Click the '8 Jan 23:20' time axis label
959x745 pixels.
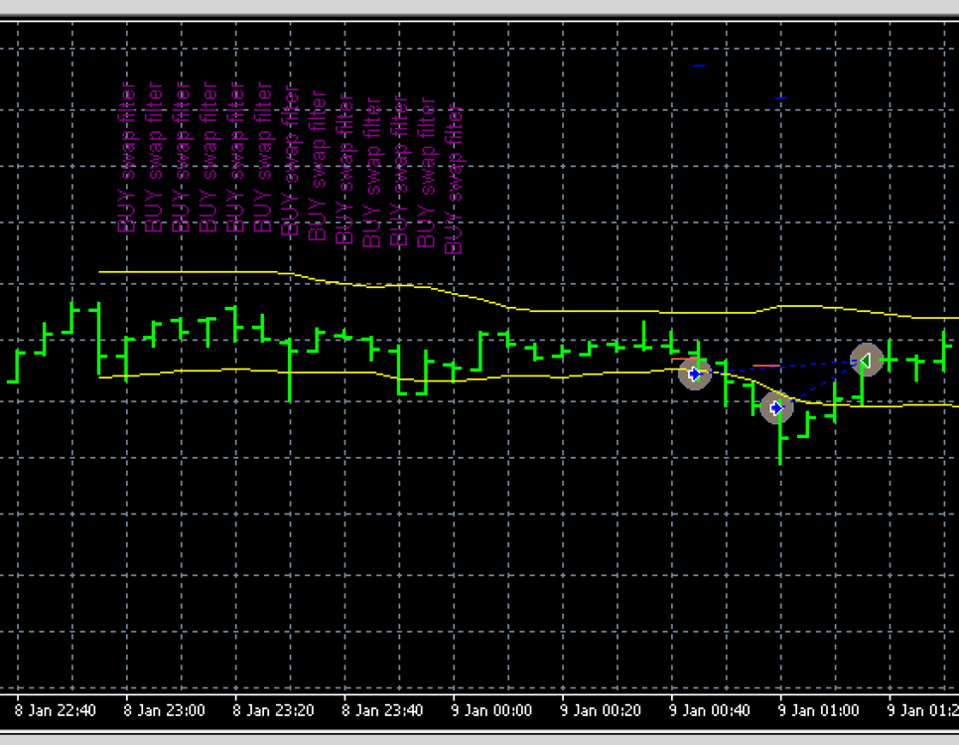coord(273,710)
